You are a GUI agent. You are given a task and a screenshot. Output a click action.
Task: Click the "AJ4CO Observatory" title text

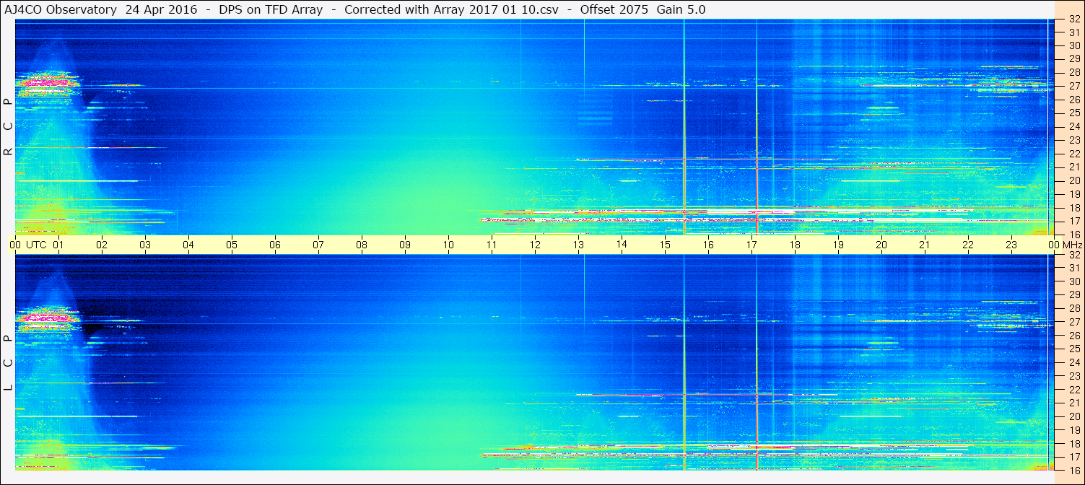tap(60, 10)
